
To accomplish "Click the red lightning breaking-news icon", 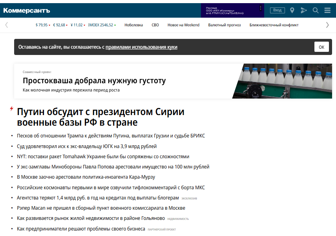I will click(11, 110).
